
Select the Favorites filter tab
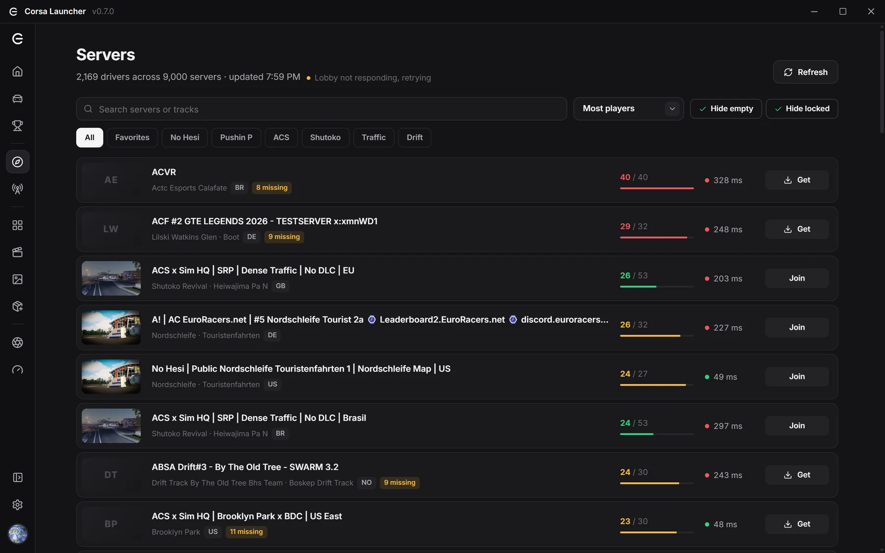pos(132,138)
